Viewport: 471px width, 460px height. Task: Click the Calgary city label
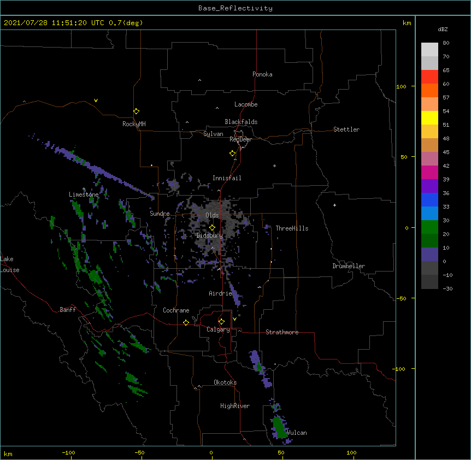(218, 329)
